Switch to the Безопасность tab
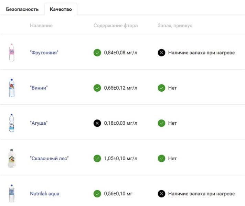The width and height of the screenshot is (245, 206). click(x=22, y=9)
